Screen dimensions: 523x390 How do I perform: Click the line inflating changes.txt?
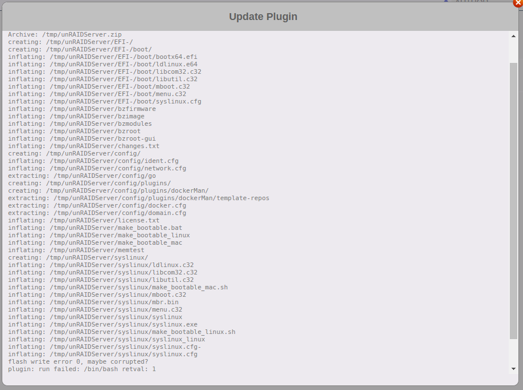click(84, 146)
